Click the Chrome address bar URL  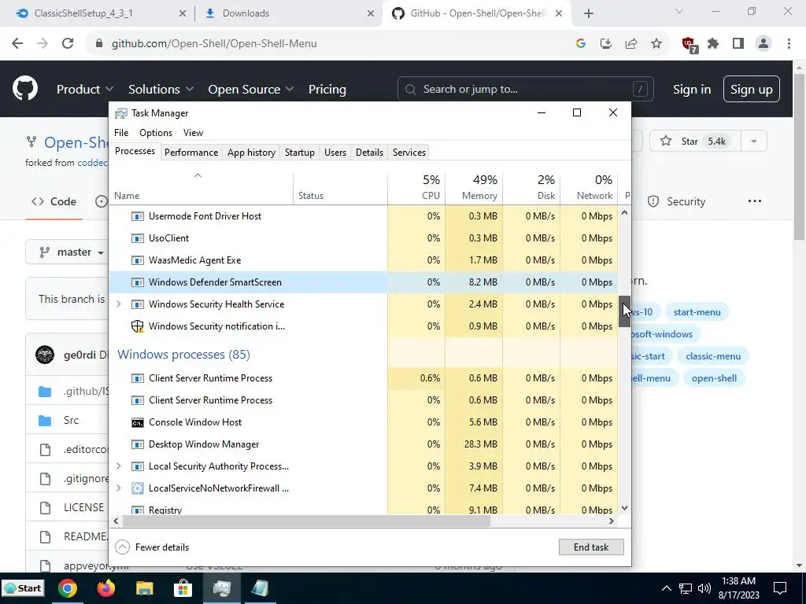[x=214, y=44]
